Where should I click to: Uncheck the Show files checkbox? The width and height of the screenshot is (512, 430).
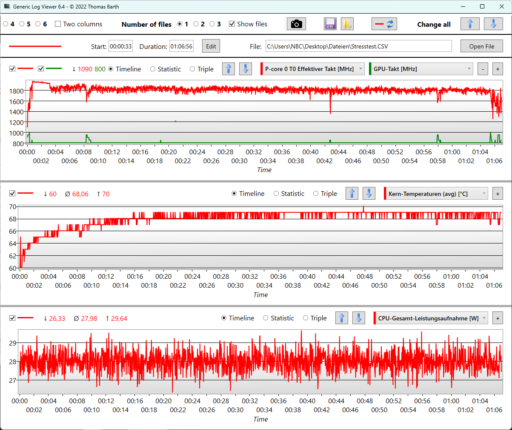232,24
